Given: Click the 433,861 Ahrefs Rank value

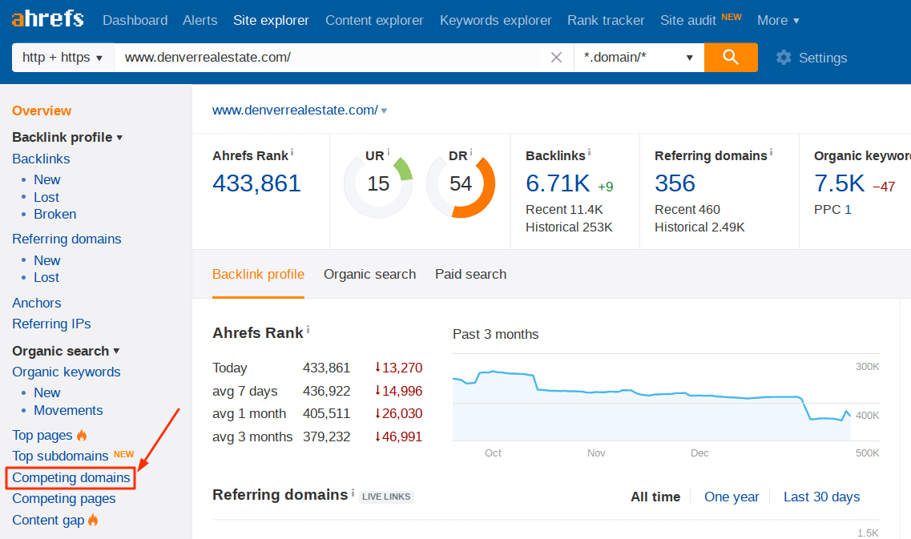Looking at the screenshot, I should tap(257, 183).
